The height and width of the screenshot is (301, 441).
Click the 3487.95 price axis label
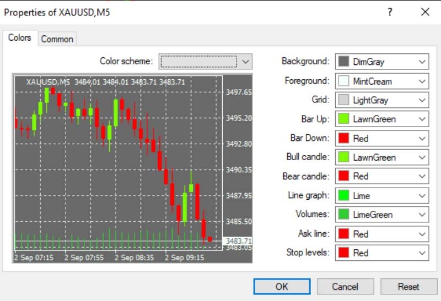coord(239,196)
